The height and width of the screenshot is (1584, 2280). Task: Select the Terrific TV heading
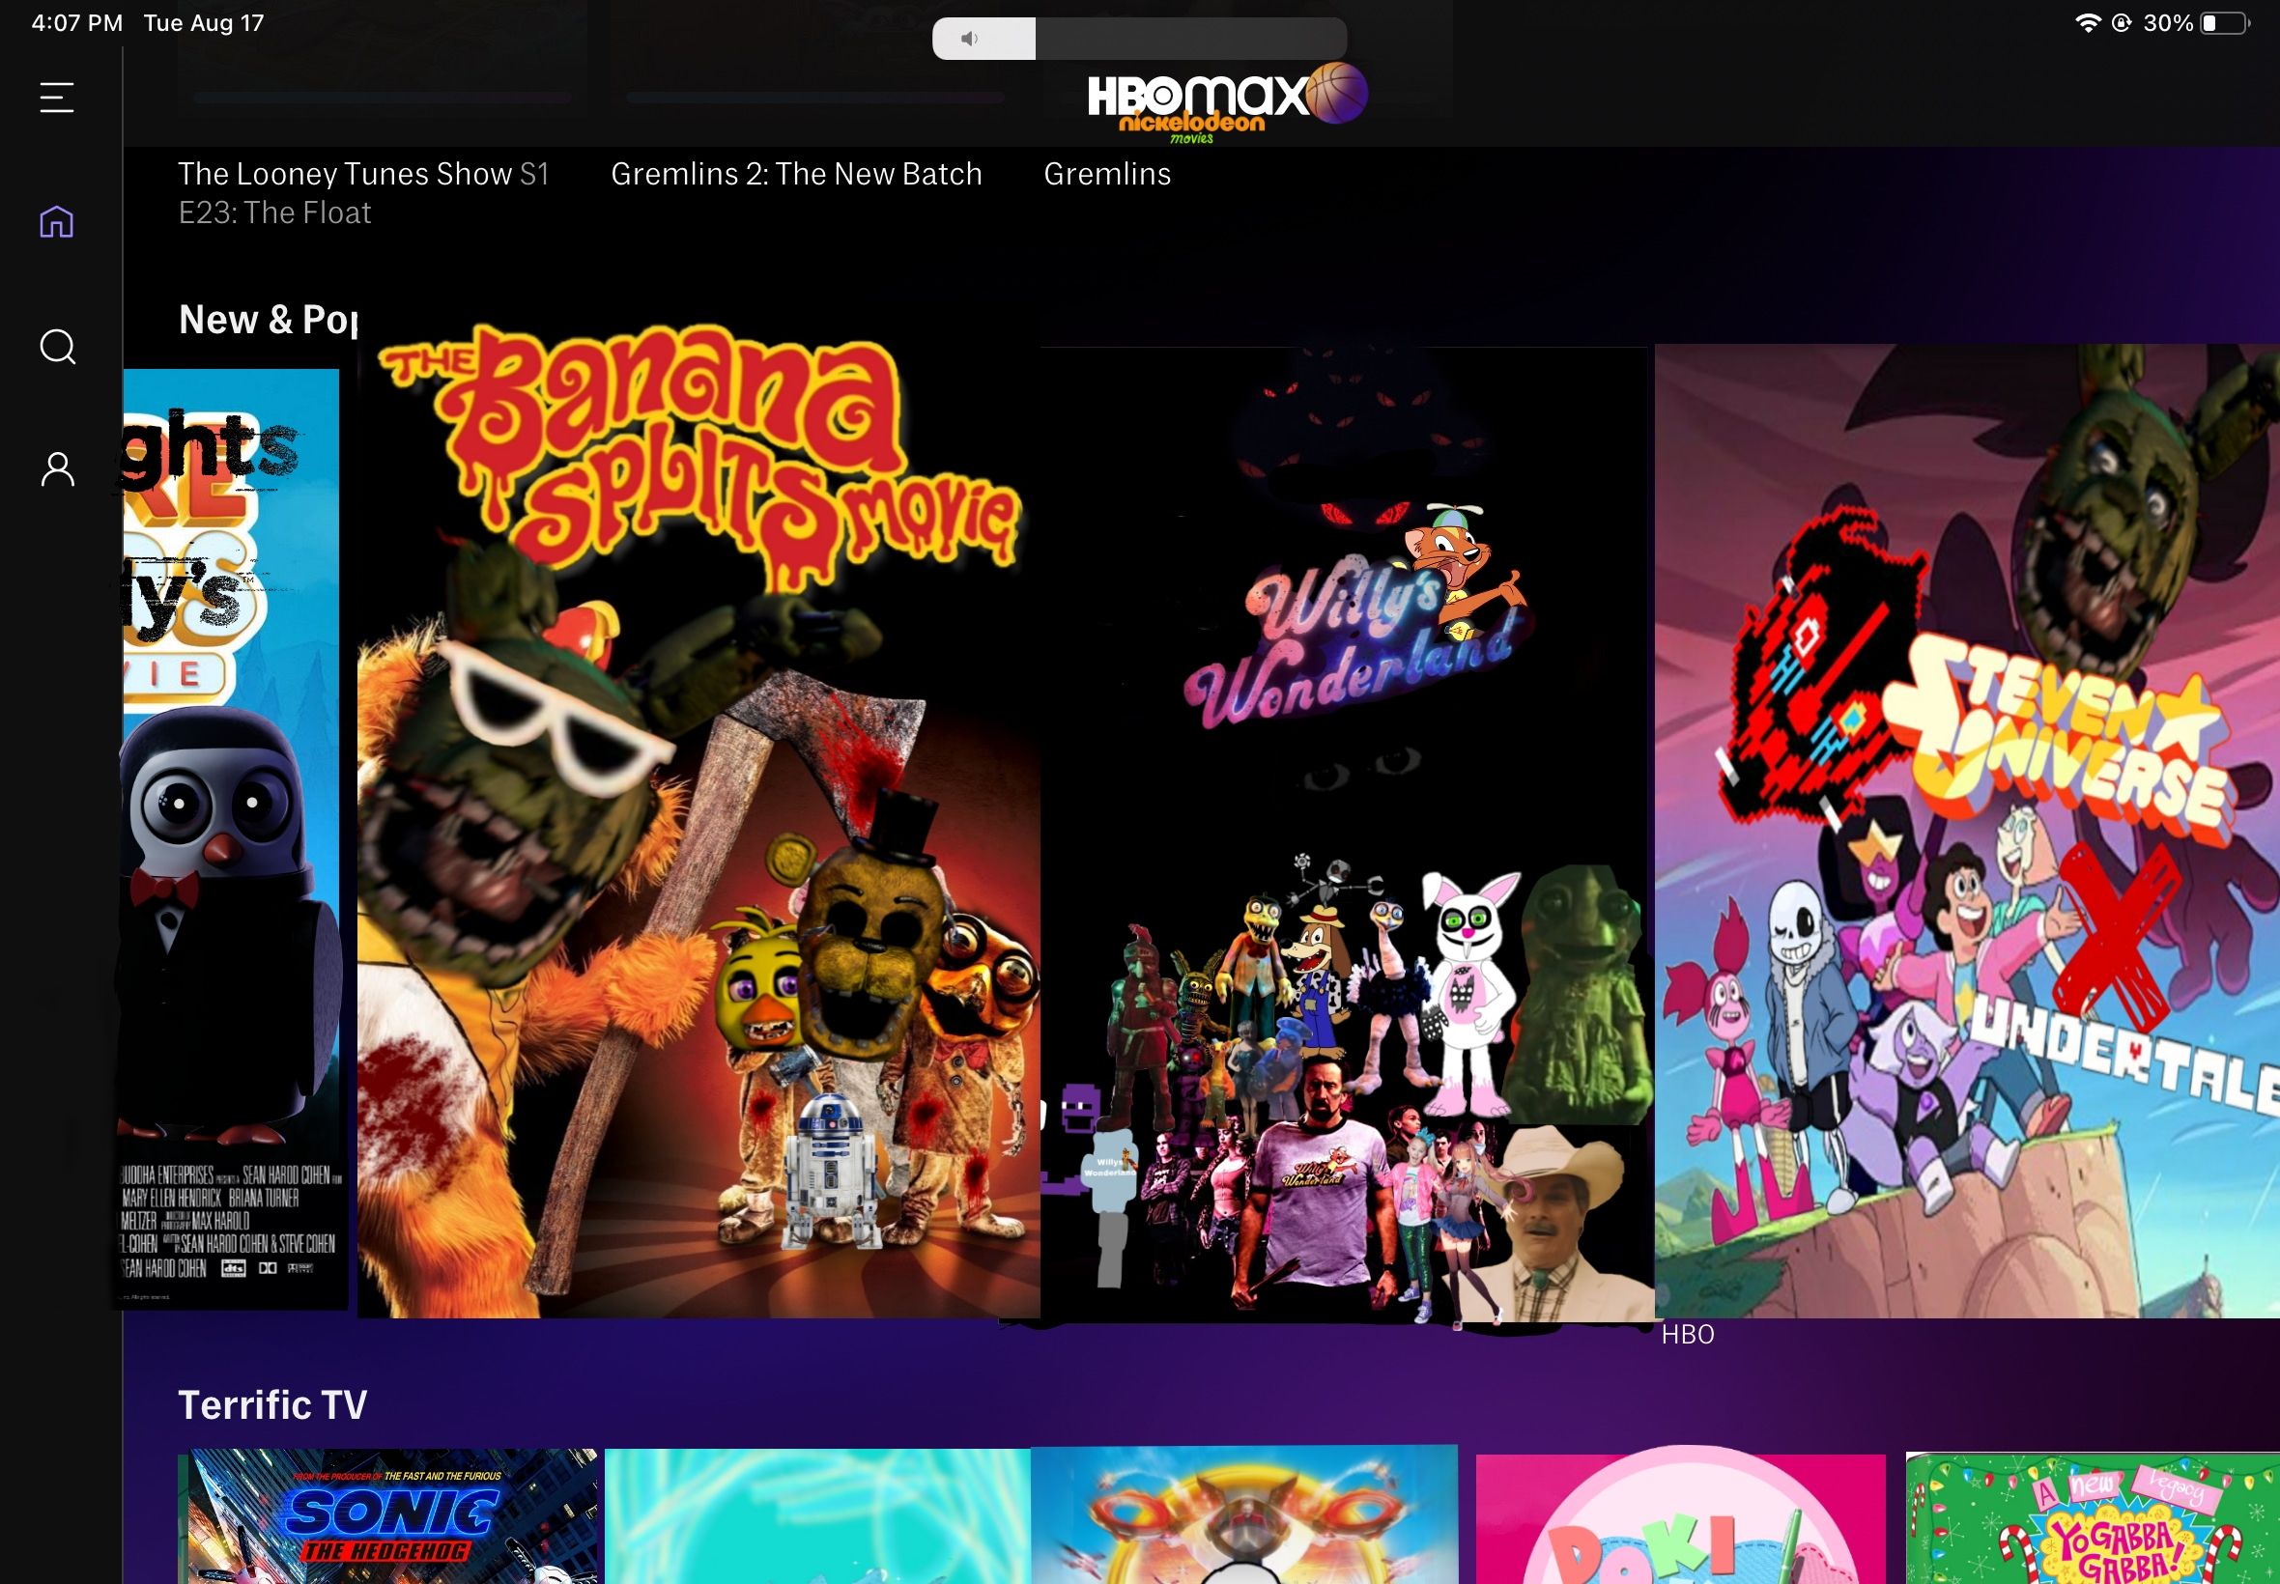point(273,1404)
